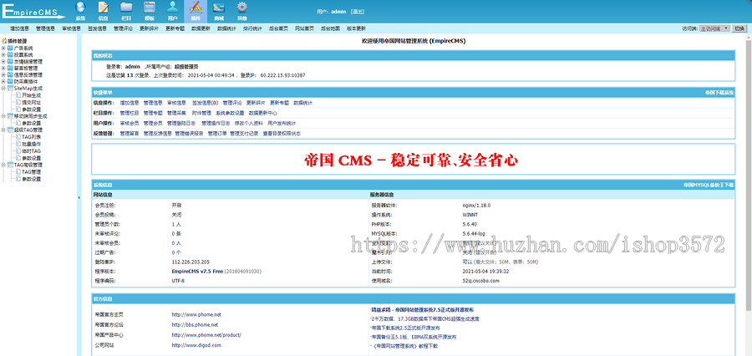Select the 插件 (Plugin) tools icon
The height and width of the screenshot is (356, 752).
coord(196,8)
